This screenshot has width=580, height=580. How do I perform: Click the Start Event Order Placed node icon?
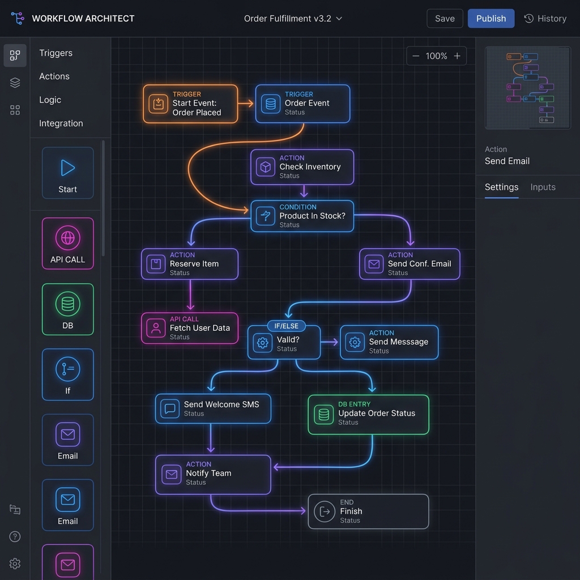[x=159, y=104]
